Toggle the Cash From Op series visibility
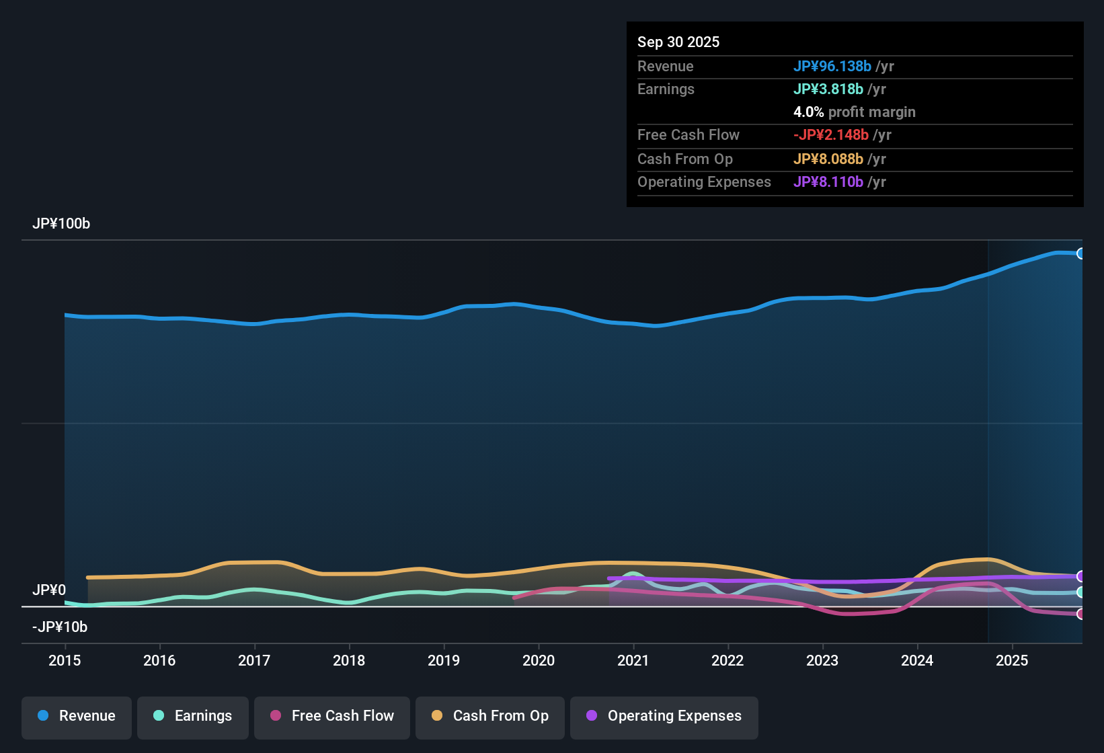Image resolution: width=1104 pixels, height=753 pixels. point(489,717)
